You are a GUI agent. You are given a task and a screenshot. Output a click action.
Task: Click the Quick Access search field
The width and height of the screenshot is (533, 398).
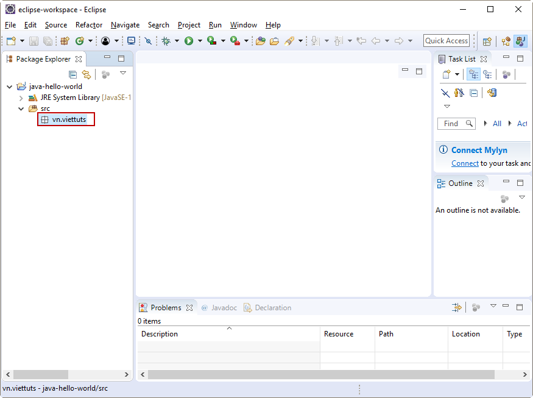447,41
